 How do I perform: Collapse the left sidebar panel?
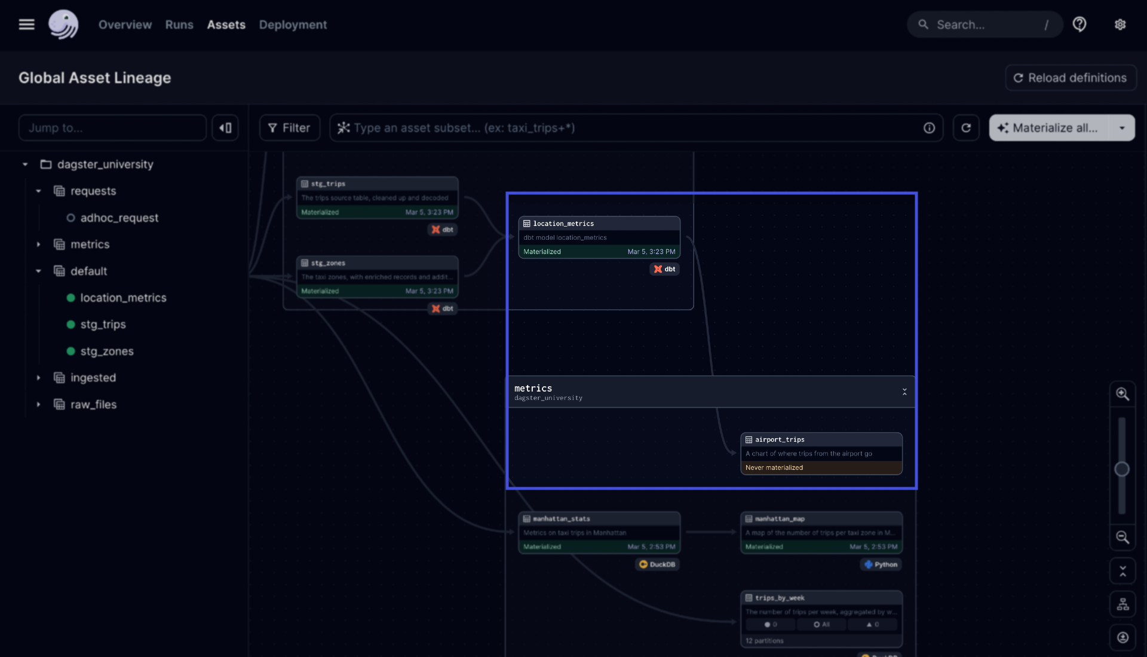coord(225,128)
